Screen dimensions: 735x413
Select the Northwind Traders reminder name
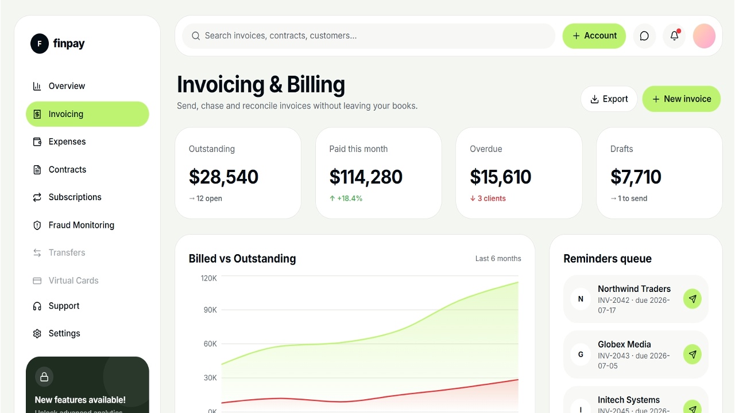tap(634, 289)
